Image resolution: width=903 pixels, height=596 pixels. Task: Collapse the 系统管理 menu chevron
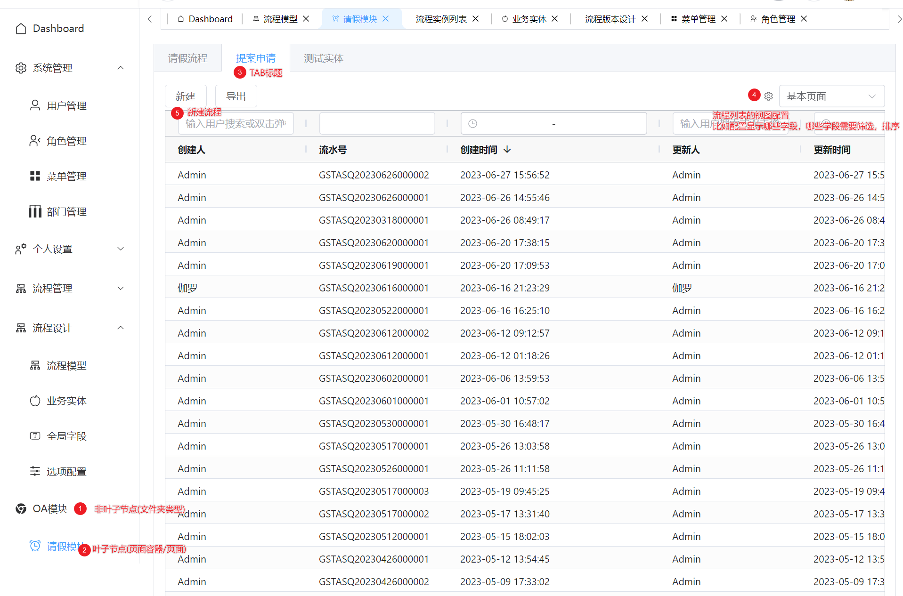(x=121, y=68)
